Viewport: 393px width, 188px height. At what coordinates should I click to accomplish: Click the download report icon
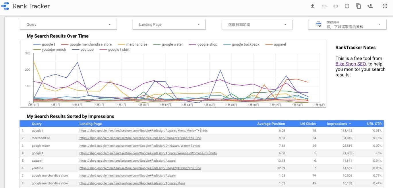click(x=313, y=6)
